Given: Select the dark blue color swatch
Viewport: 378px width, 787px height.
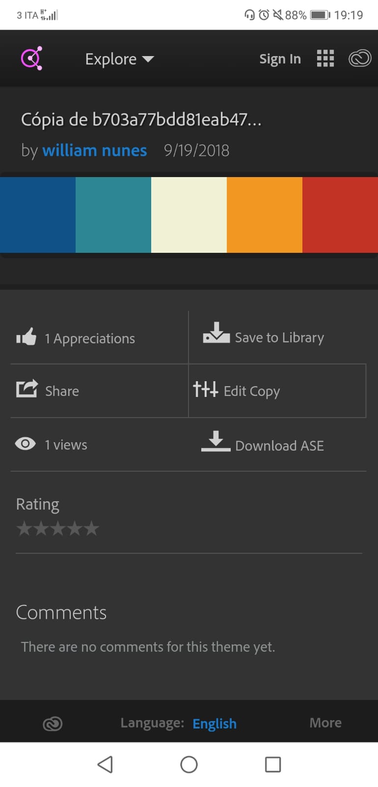Looking at the screenshot, I should (38, 215).
